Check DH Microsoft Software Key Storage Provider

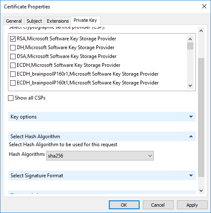coord(13,47)
